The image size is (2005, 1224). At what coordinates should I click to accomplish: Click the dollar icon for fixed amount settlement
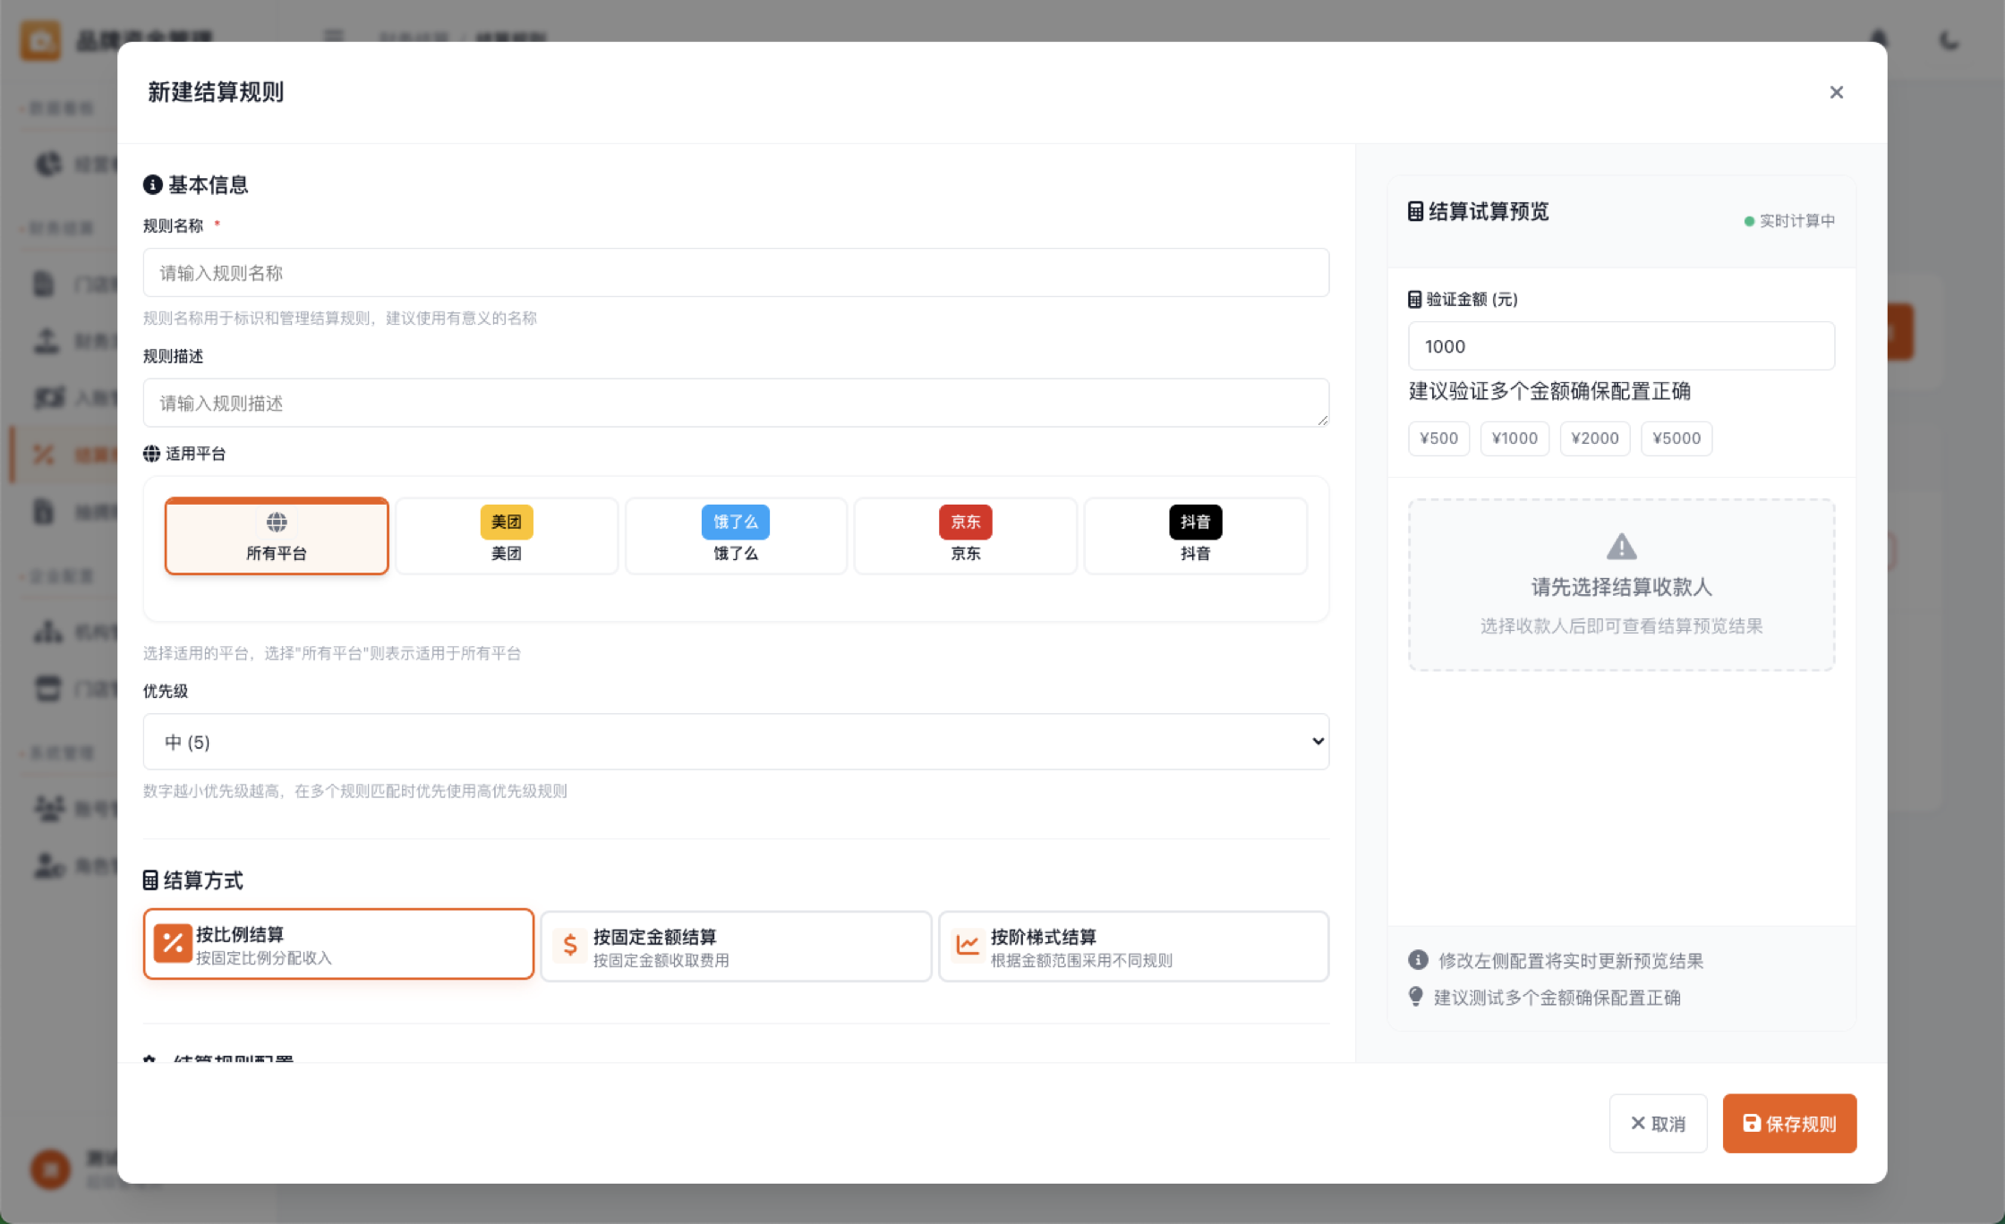pos(569,945)
